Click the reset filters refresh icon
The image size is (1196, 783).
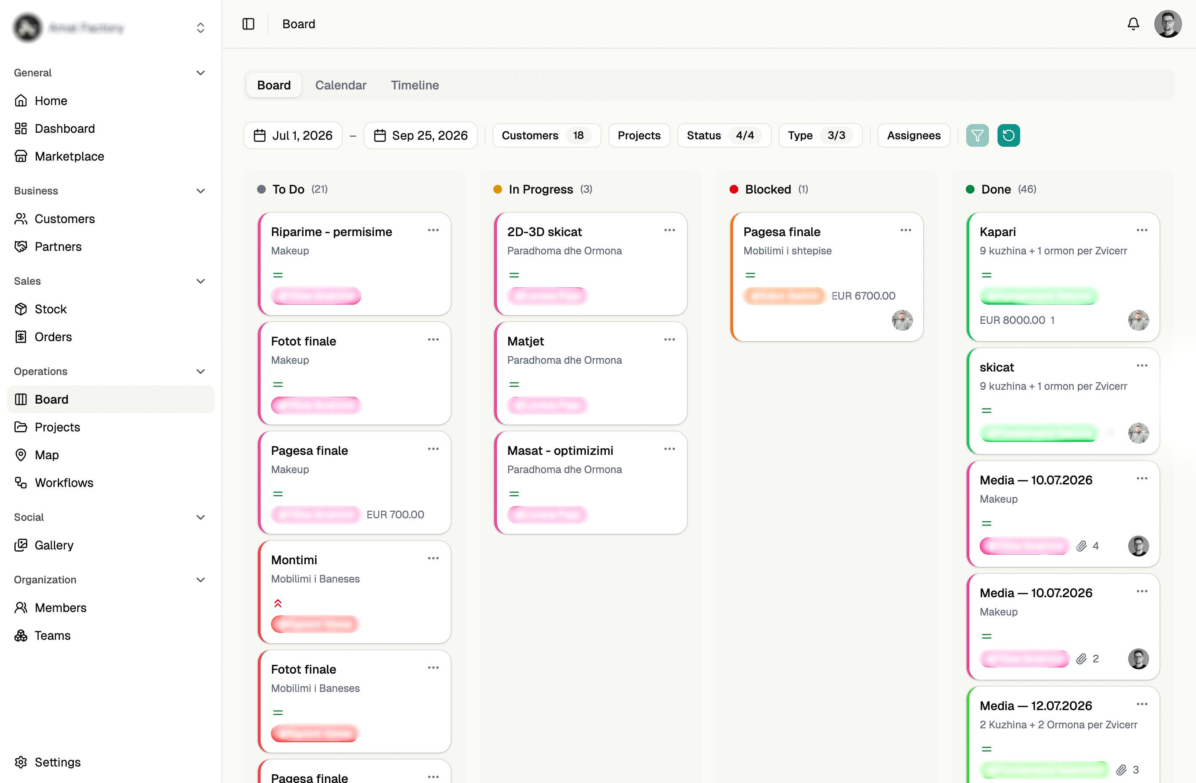tap(1008, 135)
